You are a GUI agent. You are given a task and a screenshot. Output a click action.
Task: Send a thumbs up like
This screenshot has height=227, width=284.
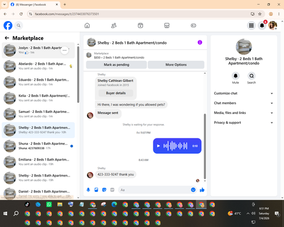202,190
